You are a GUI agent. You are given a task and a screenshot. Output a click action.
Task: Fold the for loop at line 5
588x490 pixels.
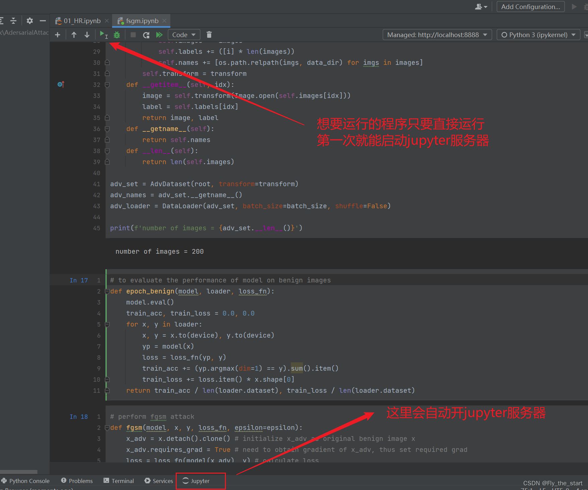coord(107,325)
